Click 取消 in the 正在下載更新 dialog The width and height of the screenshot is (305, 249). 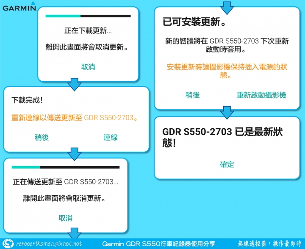click(88, 67)
